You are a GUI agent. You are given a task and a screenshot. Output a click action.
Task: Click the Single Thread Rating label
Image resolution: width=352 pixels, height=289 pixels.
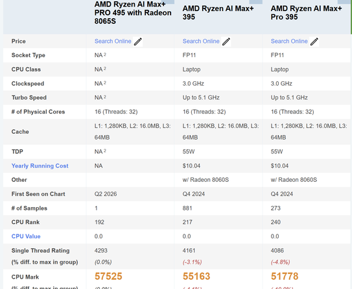click(40, 251)
